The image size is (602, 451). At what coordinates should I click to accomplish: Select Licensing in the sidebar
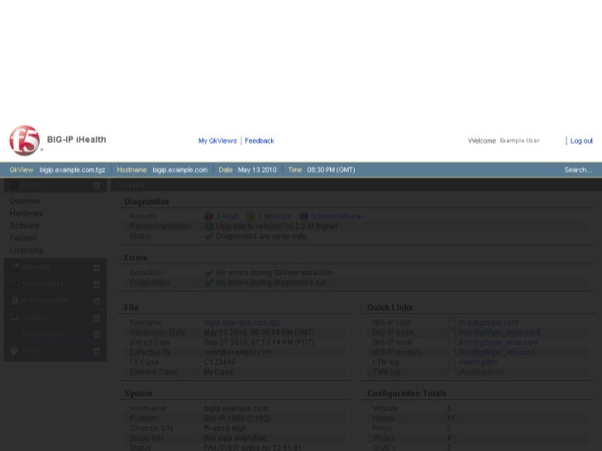pyautogui.click(x=26, y=250)
